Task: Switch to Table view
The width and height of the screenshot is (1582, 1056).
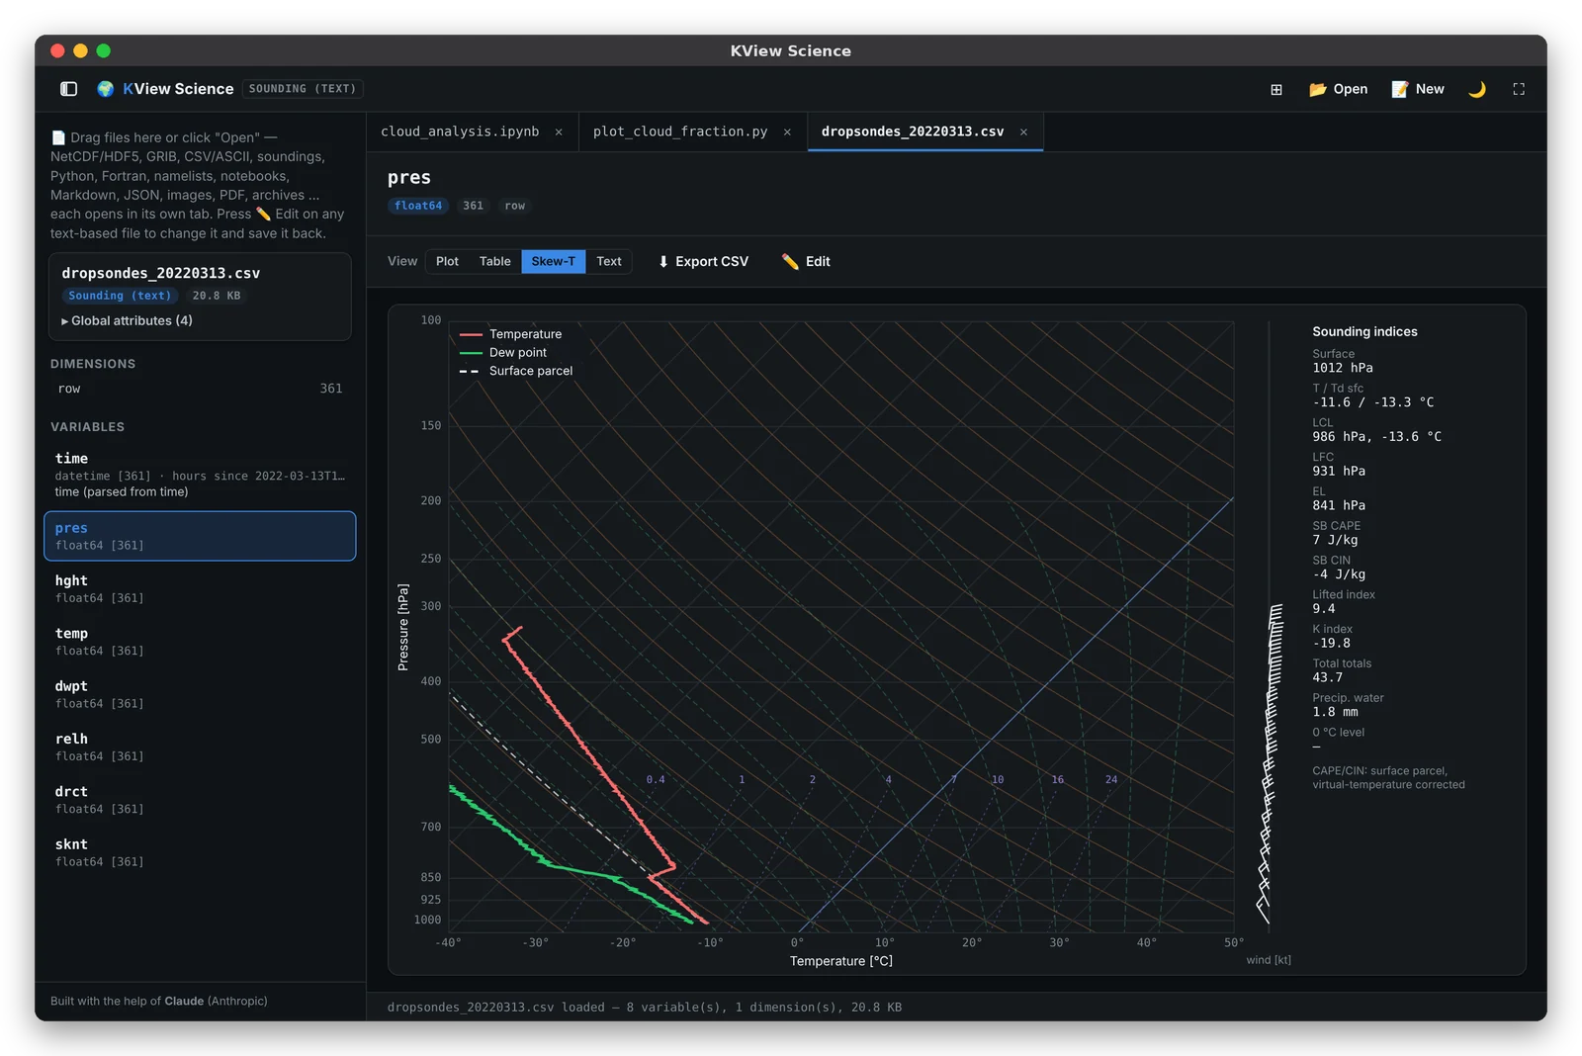Action: click(494, 261)
